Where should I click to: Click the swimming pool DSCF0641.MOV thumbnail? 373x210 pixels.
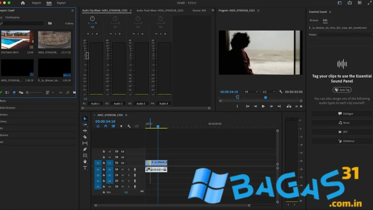tap(17, 39)
